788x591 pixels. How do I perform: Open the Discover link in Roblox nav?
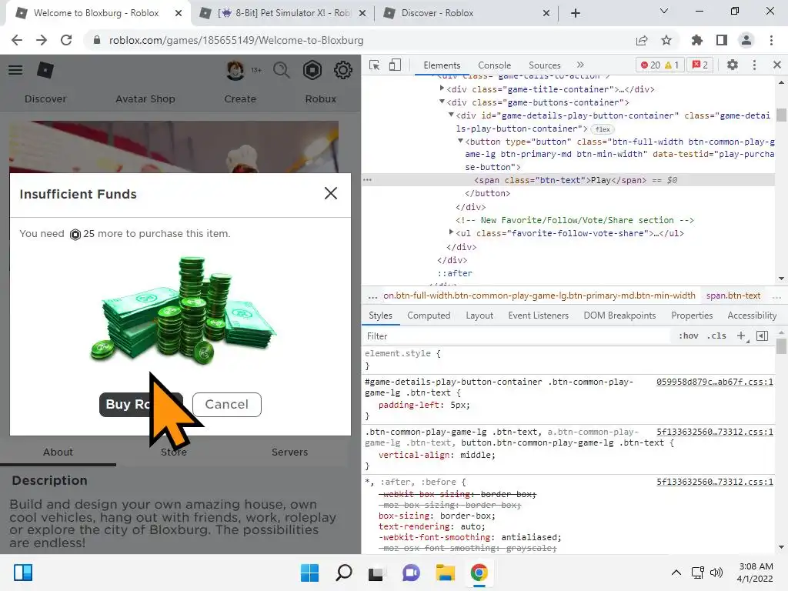tap(45, 99)
